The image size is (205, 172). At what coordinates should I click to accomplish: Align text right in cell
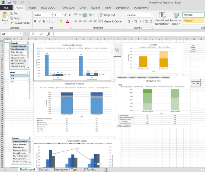coord(85,21)
